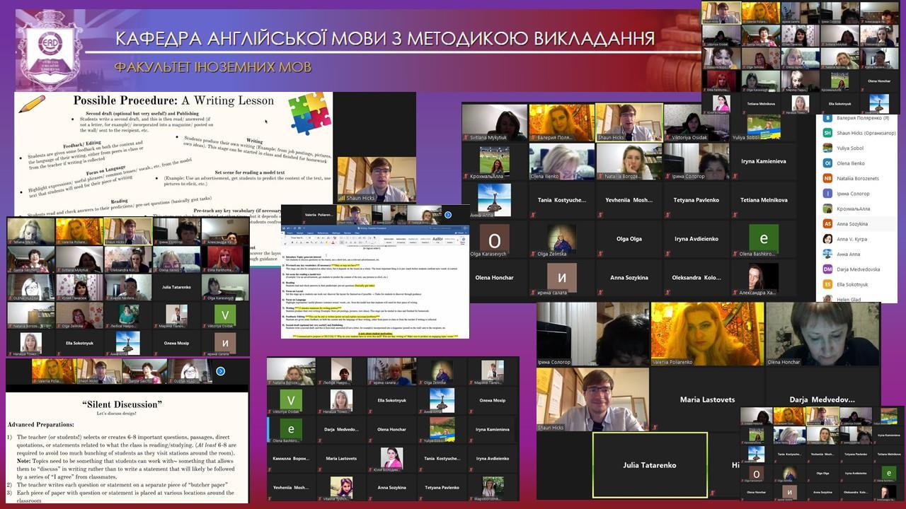Image resolution: width=906 pixels, height=509 pixels.
Task: Select Maria Lastovets' large video tile
Action: coord(708,399)
